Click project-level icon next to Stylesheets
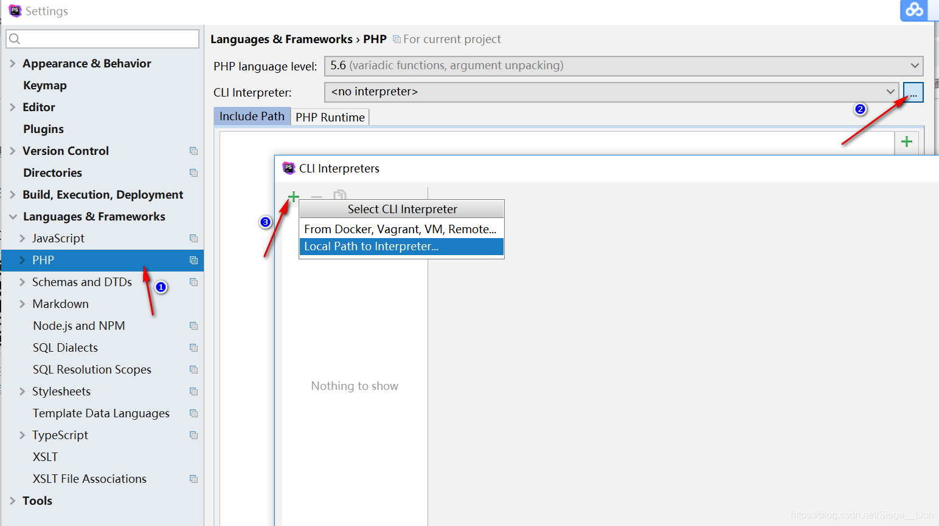939x526 pixels. [x=193, y=391]
